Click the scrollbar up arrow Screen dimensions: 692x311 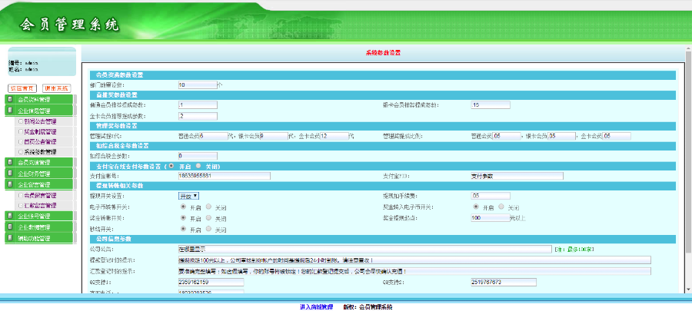(x=688, y=47)
